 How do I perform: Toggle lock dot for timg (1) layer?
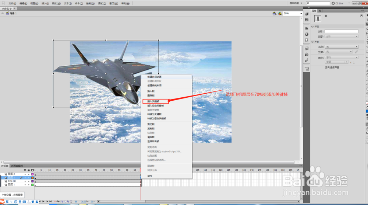(x=29, y=181)
